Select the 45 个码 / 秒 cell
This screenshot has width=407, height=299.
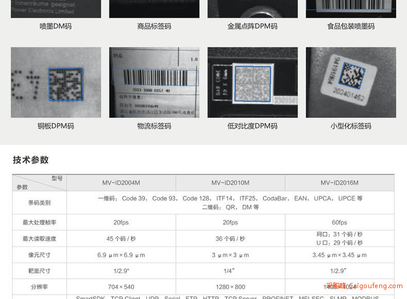click(x=121, y=239)
